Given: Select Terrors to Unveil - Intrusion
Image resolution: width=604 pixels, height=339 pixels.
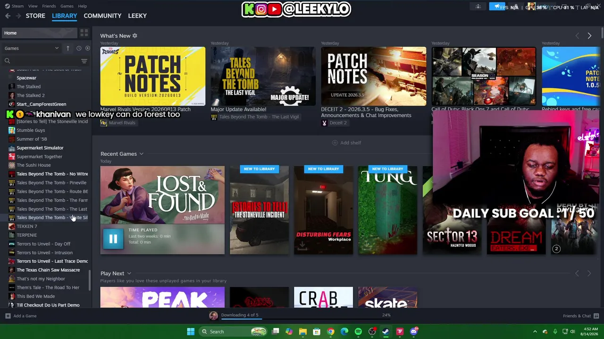Looking at the screenshot, I should (44, 253).
